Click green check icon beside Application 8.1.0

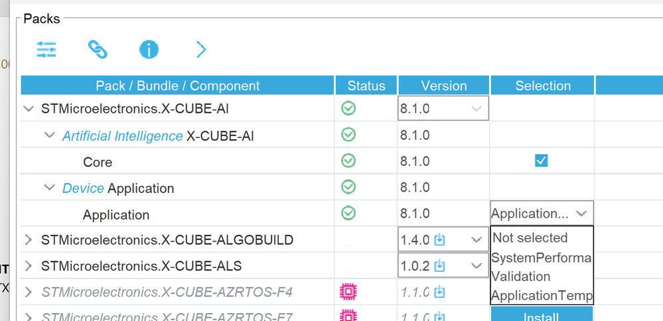[348, 214]
